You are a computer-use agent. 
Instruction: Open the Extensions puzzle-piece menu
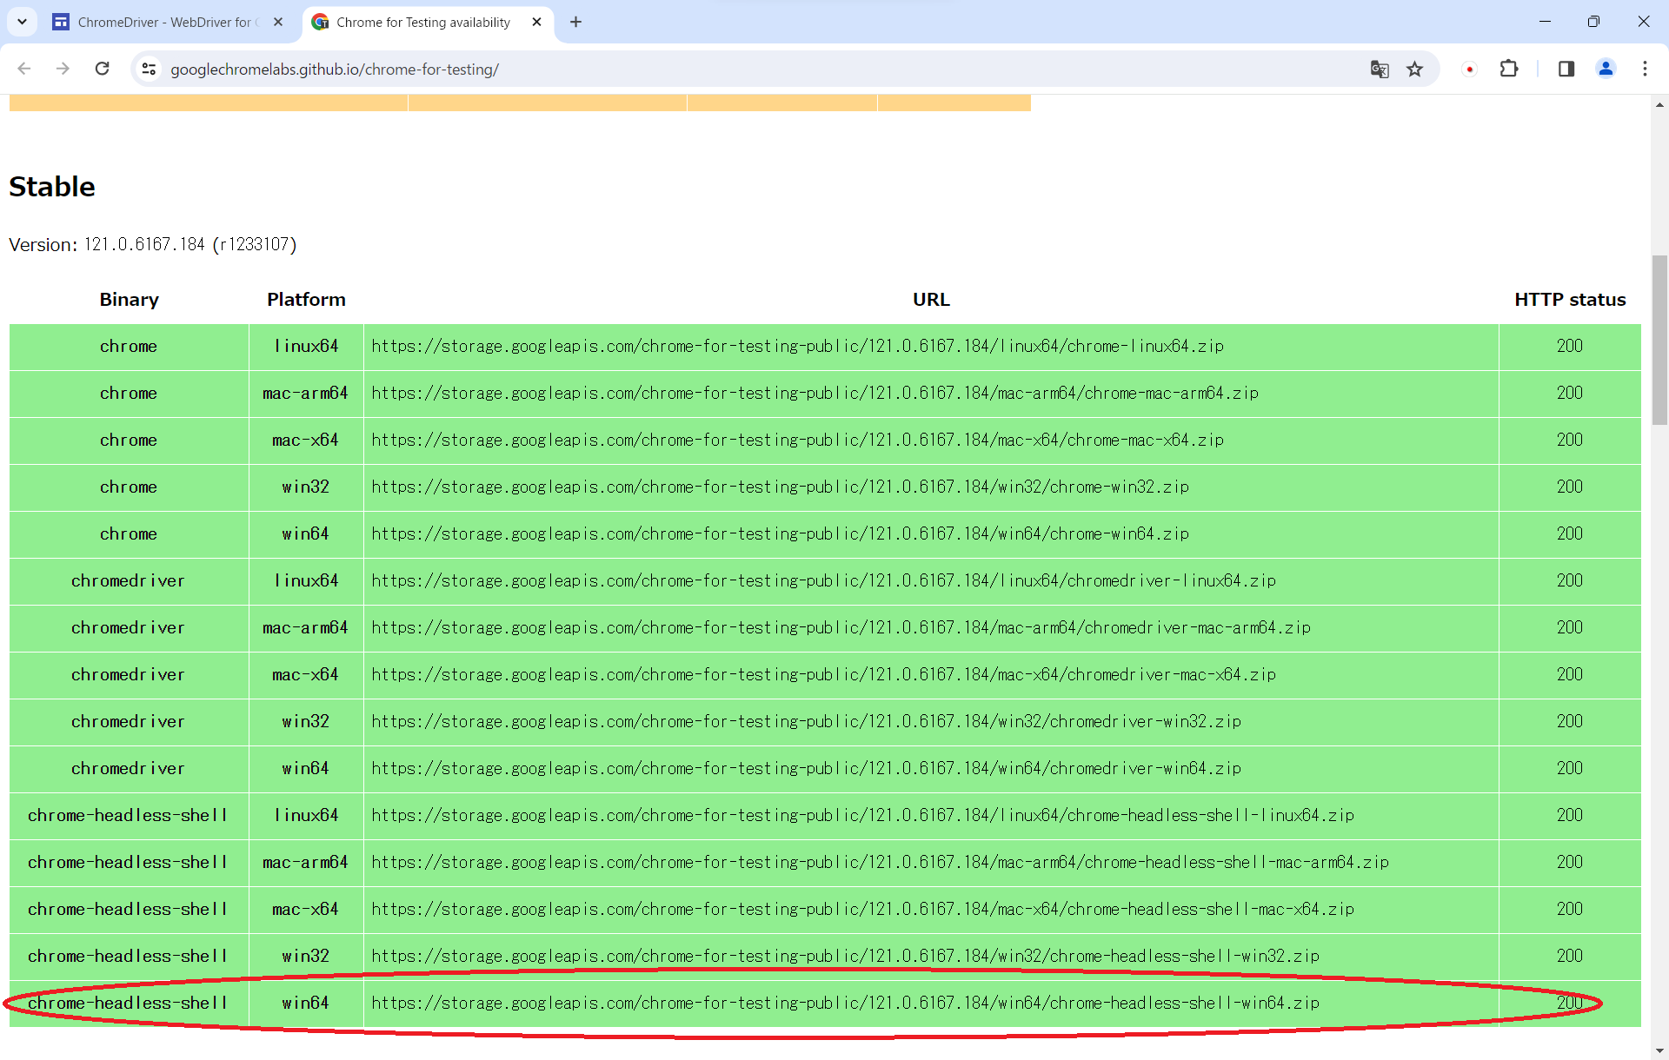[x=1509, y=69]
